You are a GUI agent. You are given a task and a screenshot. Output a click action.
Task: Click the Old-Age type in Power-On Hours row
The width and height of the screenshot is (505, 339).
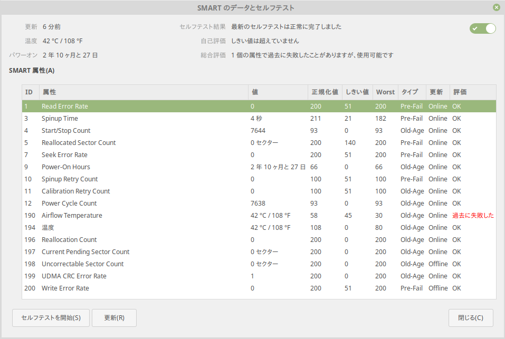tap(412, 167)
